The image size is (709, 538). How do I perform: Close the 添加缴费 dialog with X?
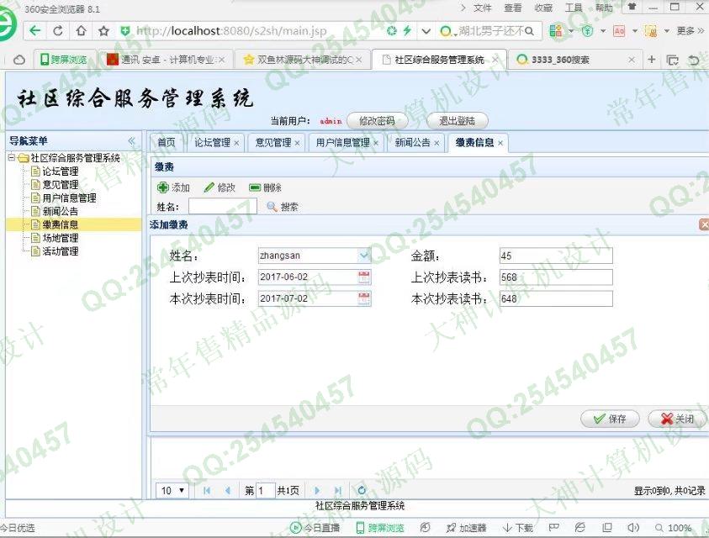click(704, 224)
